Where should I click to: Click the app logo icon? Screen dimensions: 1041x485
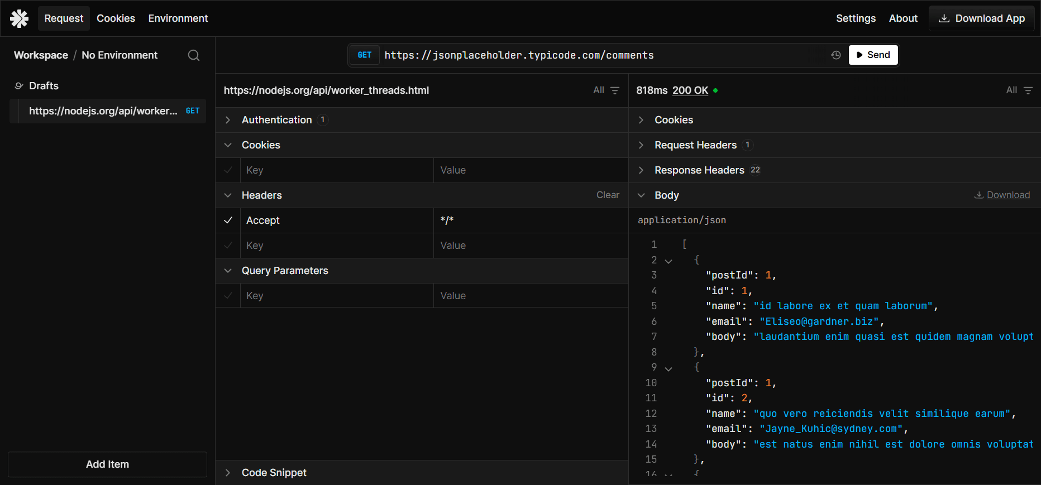[x=19, y=18]
